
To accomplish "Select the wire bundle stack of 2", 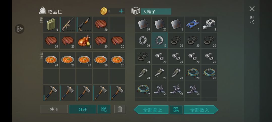I will [x=143, y=89].
